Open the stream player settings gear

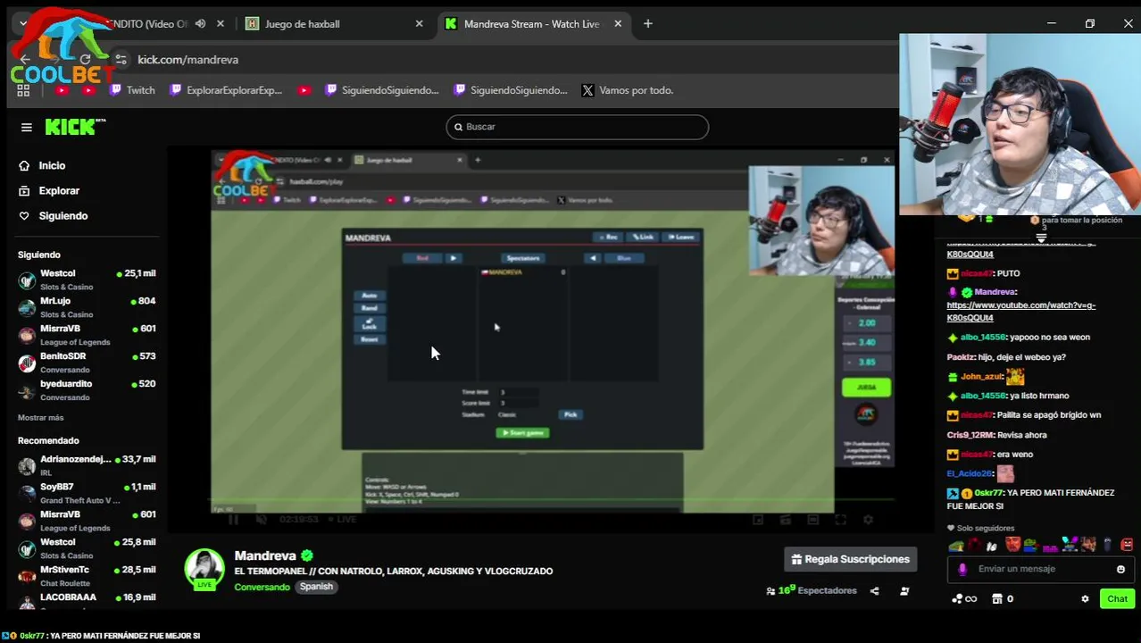click(868, 520)
